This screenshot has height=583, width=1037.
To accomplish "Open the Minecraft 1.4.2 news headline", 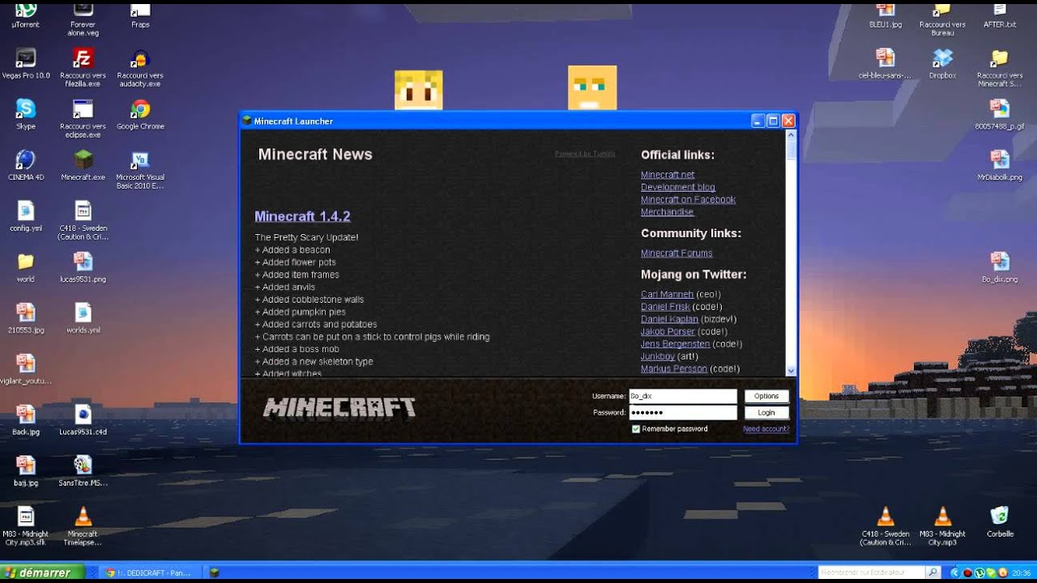I will point(302,216).
